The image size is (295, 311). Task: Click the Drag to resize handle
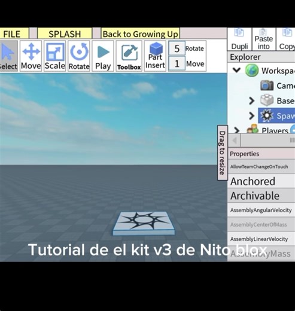[223, 153]
